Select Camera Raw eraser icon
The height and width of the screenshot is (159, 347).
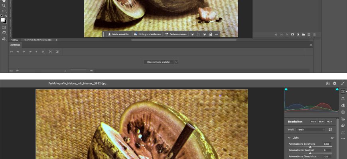pos(343,105)
